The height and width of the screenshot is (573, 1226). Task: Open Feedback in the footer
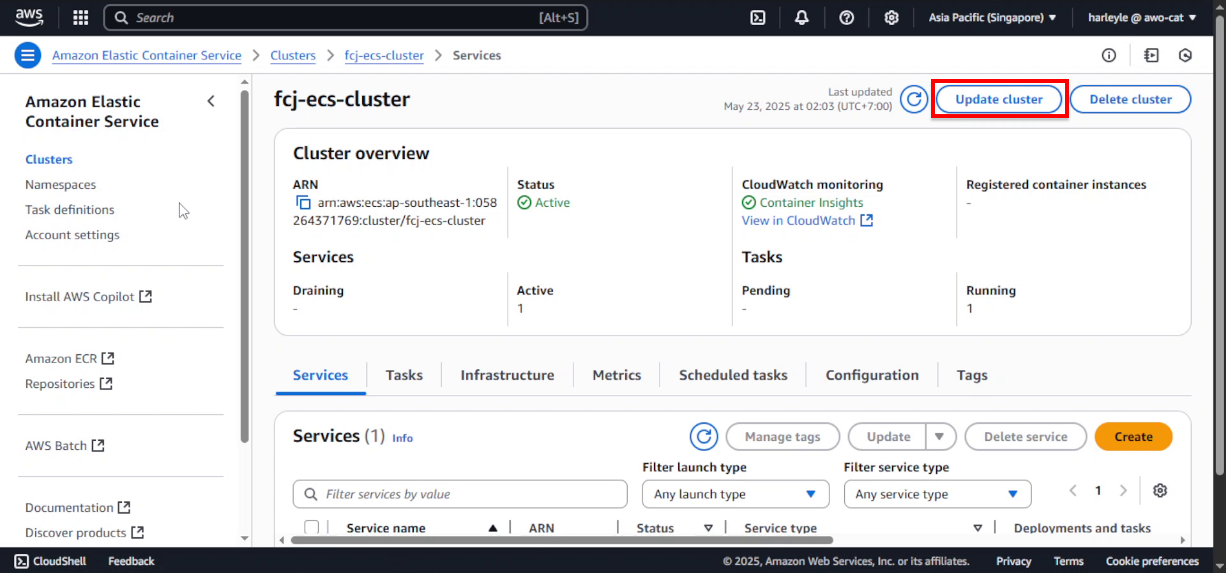131,561
